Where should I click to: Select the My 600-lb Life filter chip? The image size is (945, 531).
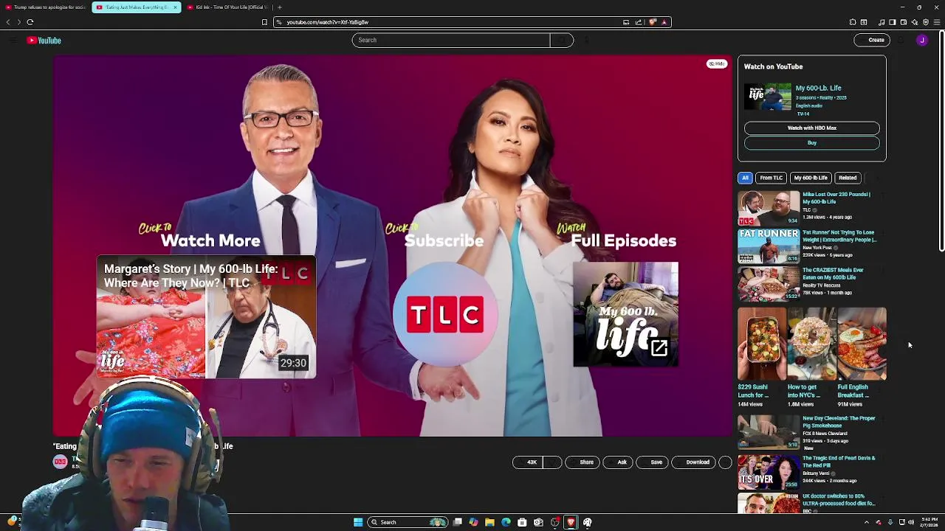pyautogui.click(x=811, y=178)
